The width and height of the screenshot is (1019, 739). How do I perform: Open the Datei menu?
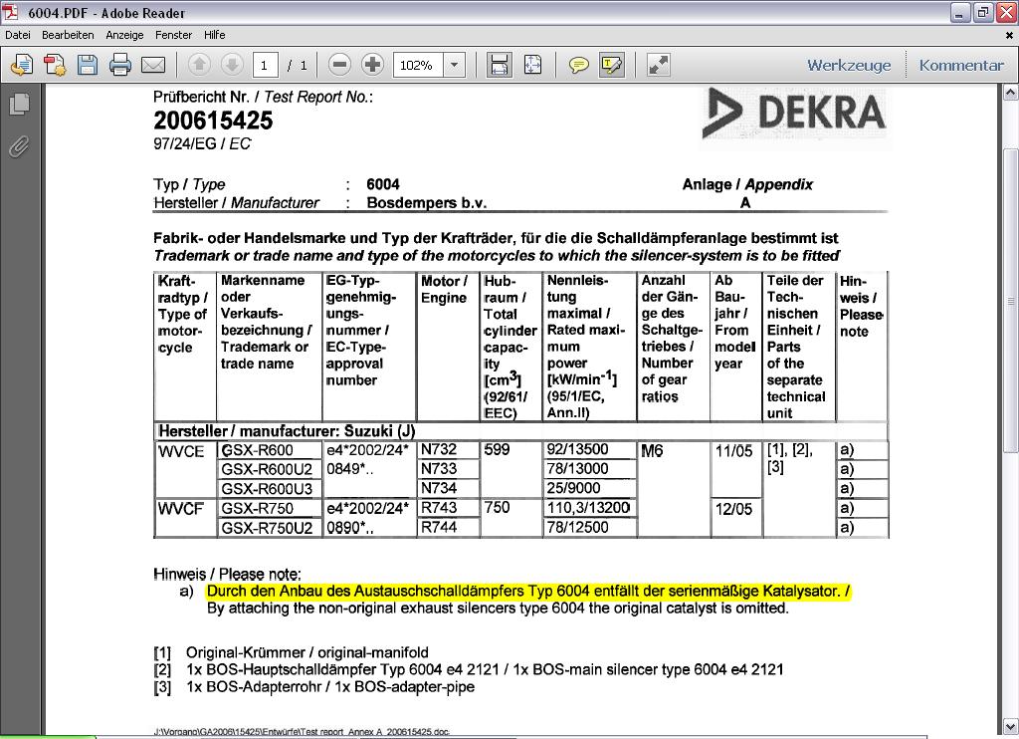pyautogui.click(x=18, y=35)
